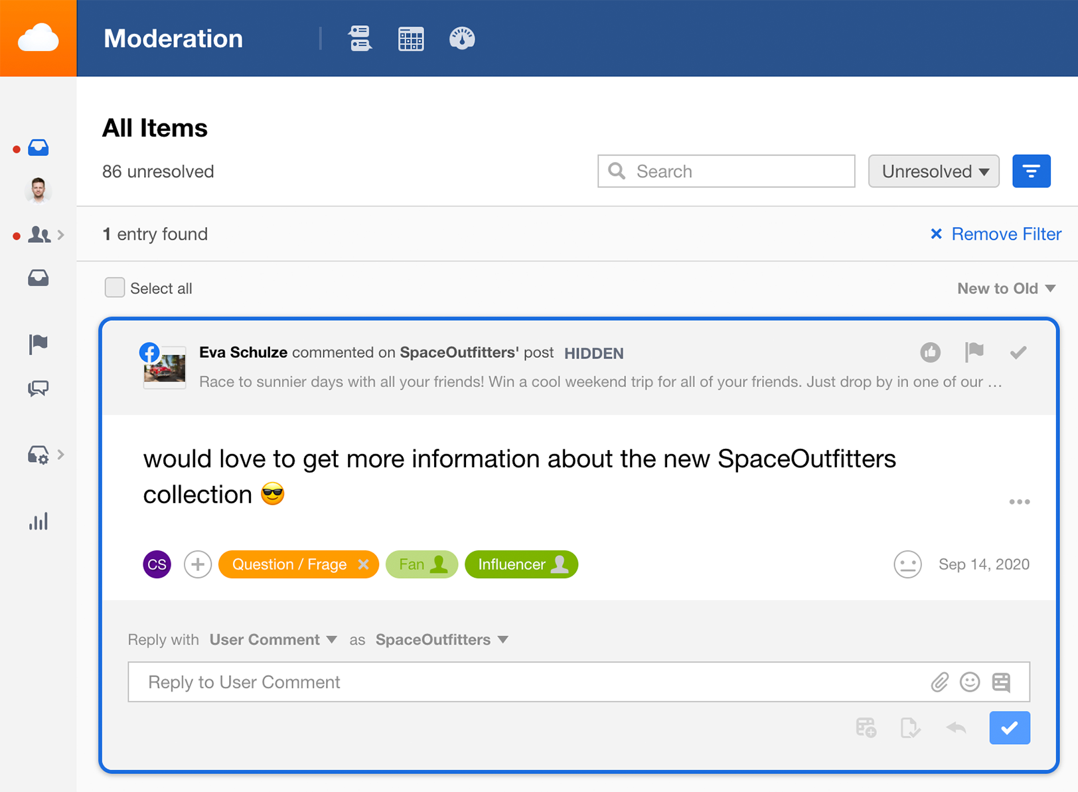The width and height of the screenshot is (1078, 792).
Task: Click into the Search field
Action: pyautogui.click(x=726, y=171)
